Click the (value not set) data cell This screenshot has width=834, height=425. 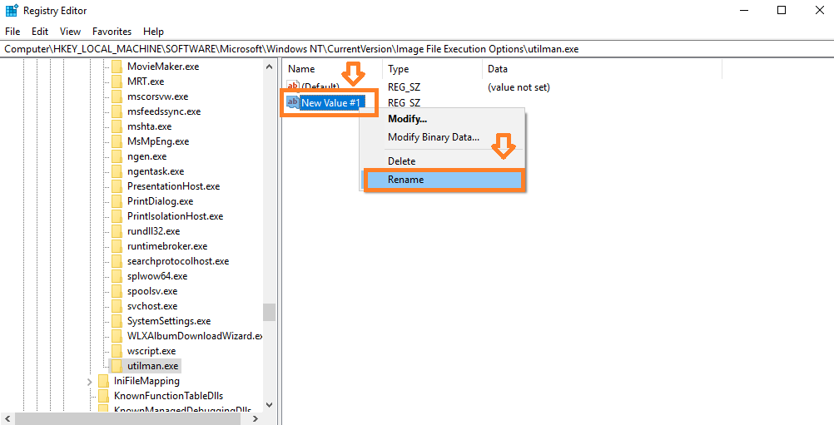(519, 87)
